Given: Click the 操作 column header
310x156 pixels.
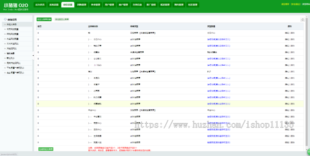Looking at the screenshot, I should coord(290,26).
